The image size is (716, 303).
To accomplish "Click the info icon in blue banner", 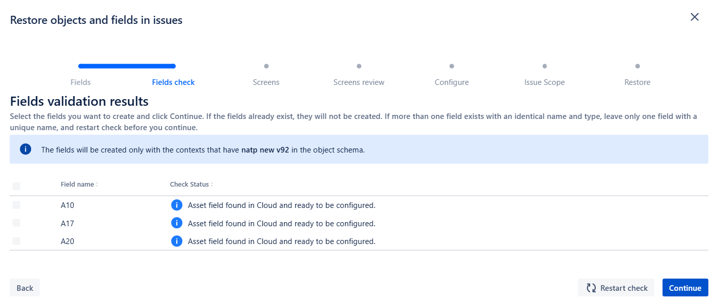I will pos(25,149).
